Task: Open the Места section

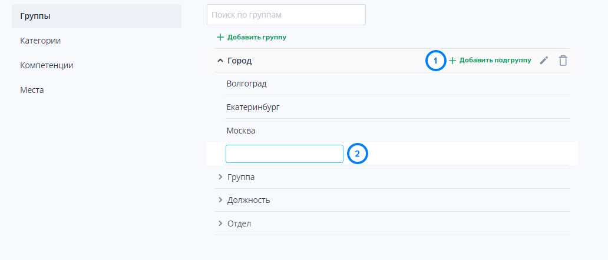Action: coord(32,90)
